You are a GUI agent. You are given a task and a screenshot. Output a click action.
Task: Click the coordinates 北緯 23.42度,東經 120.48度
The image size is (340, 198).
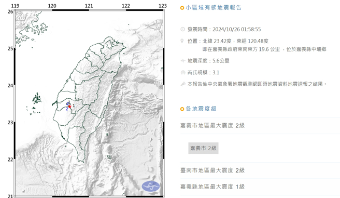235,41
